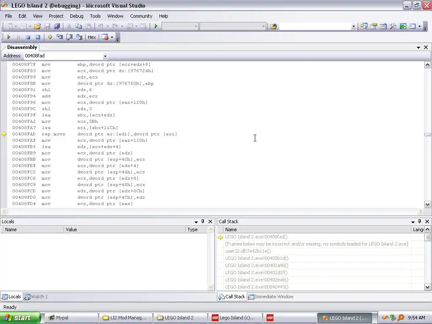Screen dimensions: 432x324
Task: Open the Edit menu
Action: pos(22,16)
